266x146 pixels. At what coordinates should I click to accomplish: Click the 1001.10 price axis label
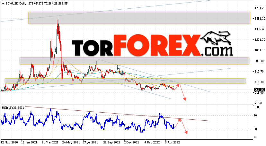[x=260, y=50]
